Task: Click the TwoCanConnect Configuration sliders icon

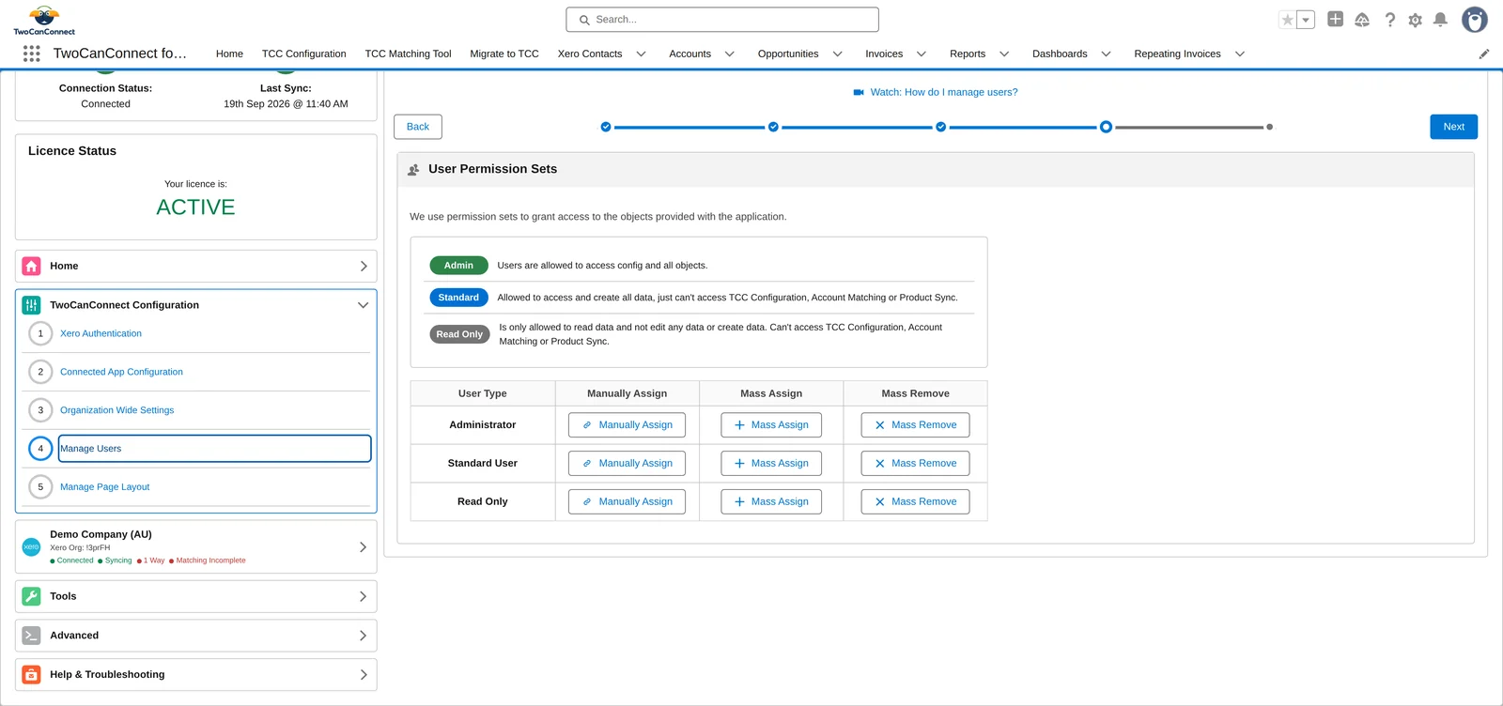Action: (x=31, y=305)
